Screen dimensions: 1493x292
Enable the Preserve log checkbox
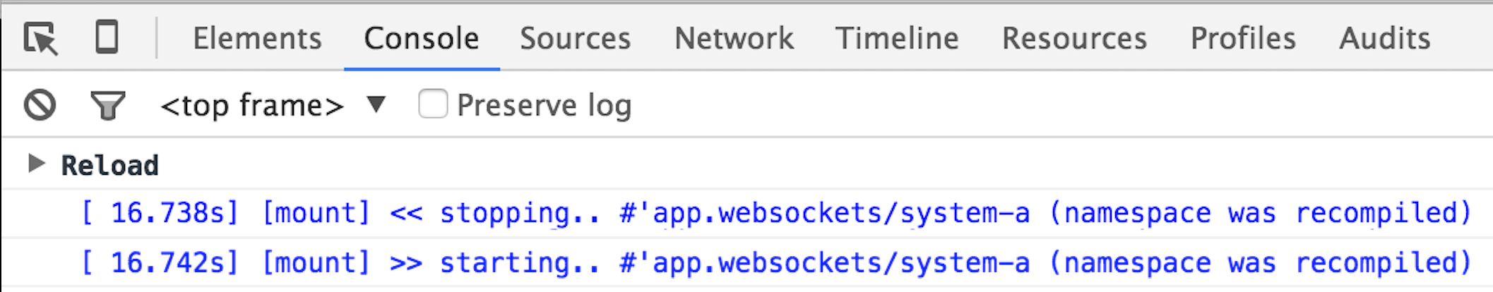coord(433,104)
